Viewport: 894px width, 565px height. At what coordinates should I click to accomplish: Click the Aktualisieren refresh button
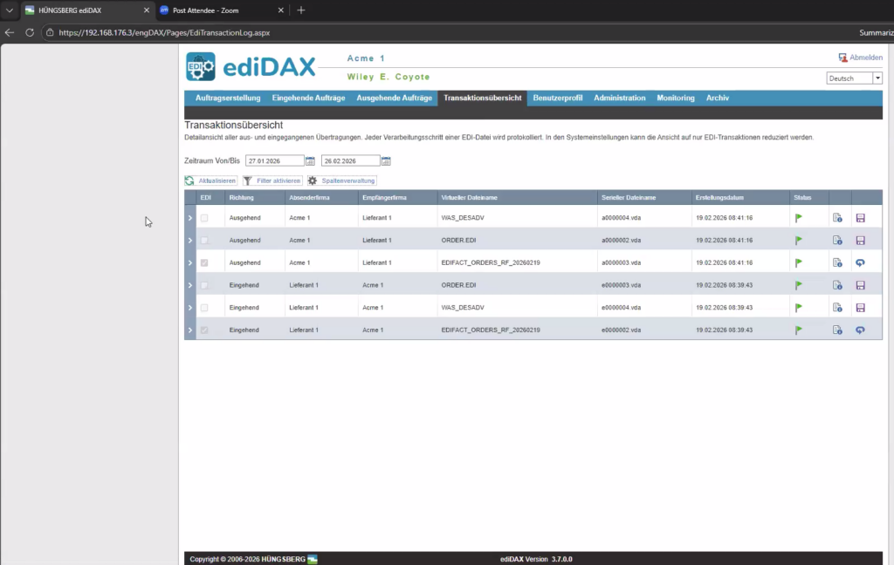pyautogui.click(x=210, y=180)
